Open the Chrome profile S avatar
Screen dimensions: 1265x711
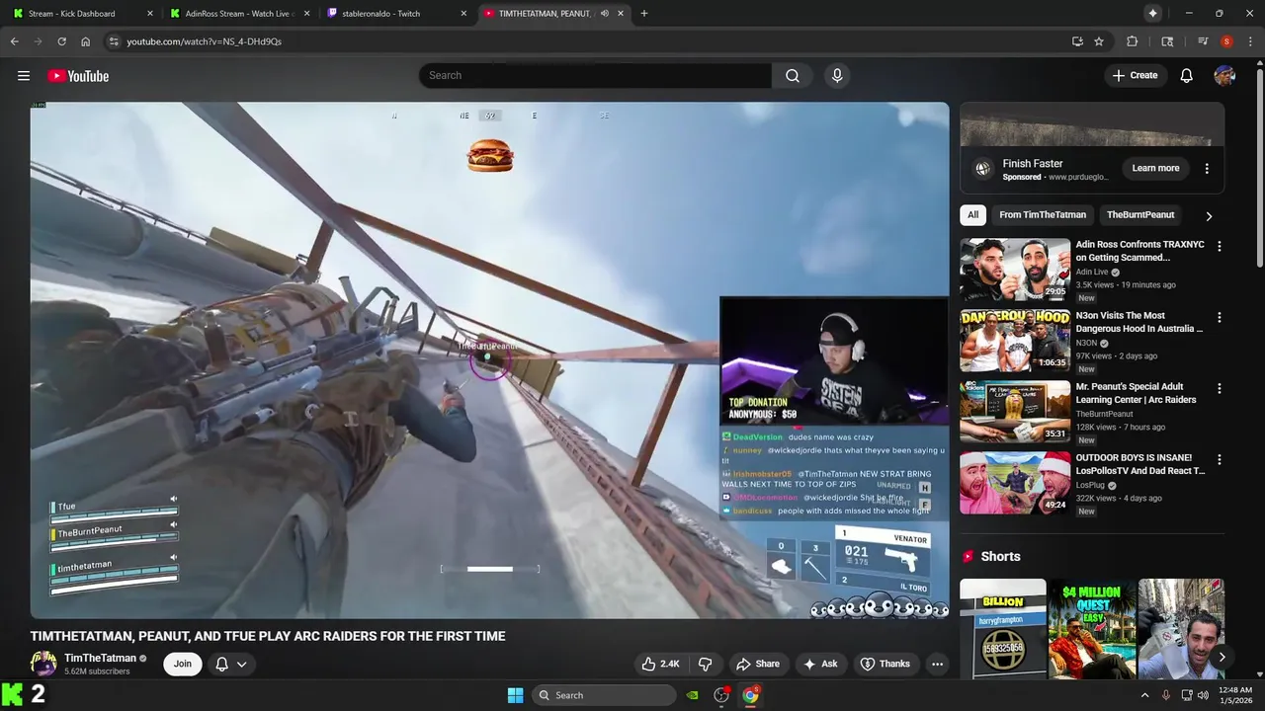1226,41
